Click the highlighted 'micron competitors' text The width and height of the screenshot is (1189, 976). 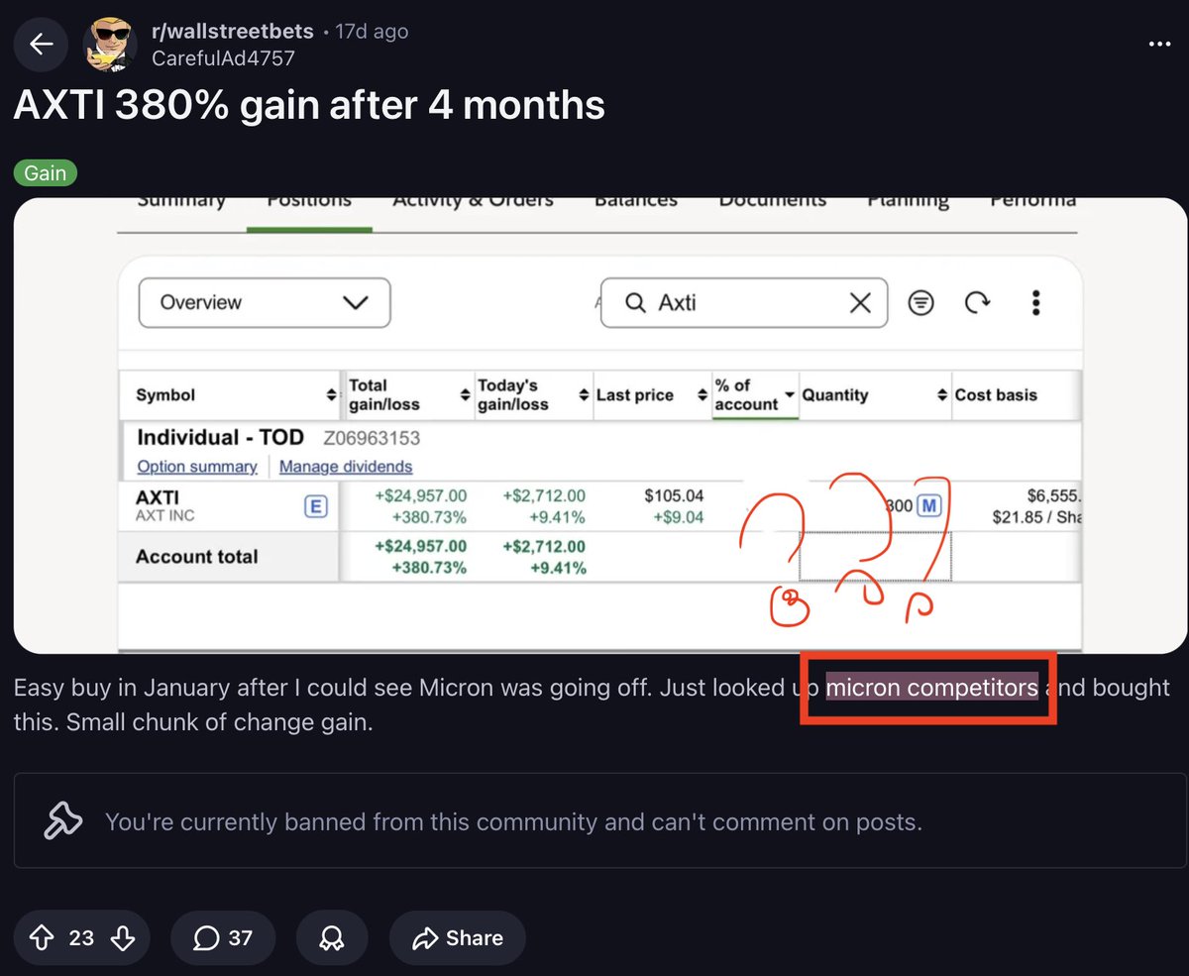point(931,688)
